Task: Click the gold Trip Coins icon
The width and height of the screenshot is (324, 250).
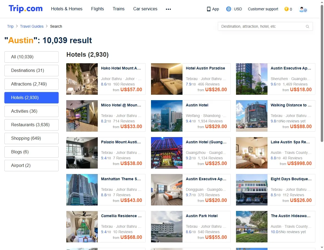Action: tap(287, 9)
